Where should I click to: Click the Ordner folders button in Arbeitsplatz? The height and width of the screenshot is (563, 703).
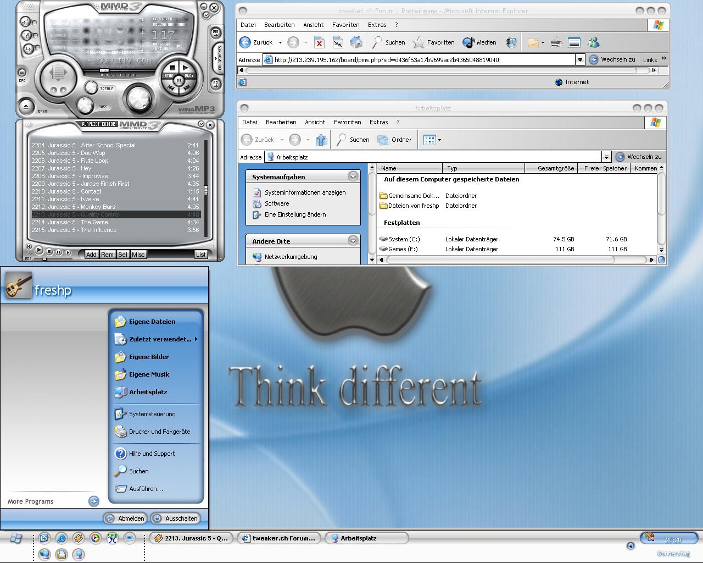394,140
